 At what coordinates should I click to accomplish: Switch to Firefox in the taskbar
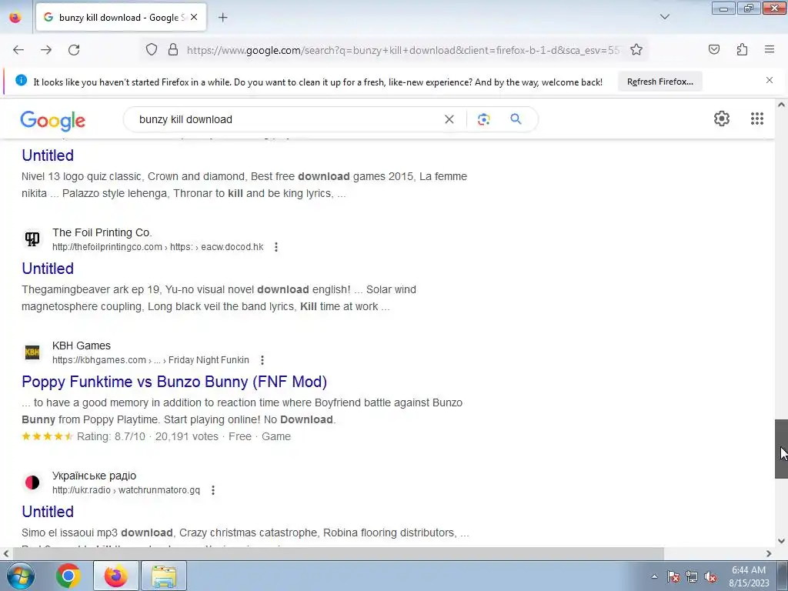click(x=116, y=576)
